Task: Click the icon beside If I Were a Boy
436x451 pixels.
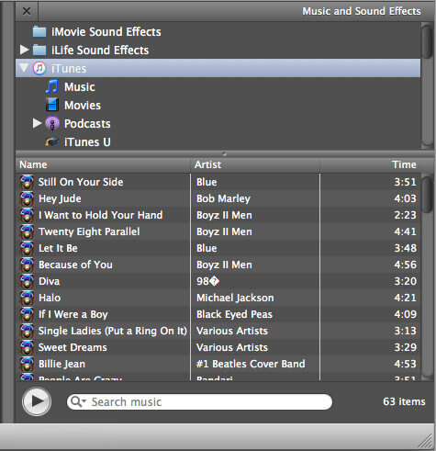Action: (27, 314)
